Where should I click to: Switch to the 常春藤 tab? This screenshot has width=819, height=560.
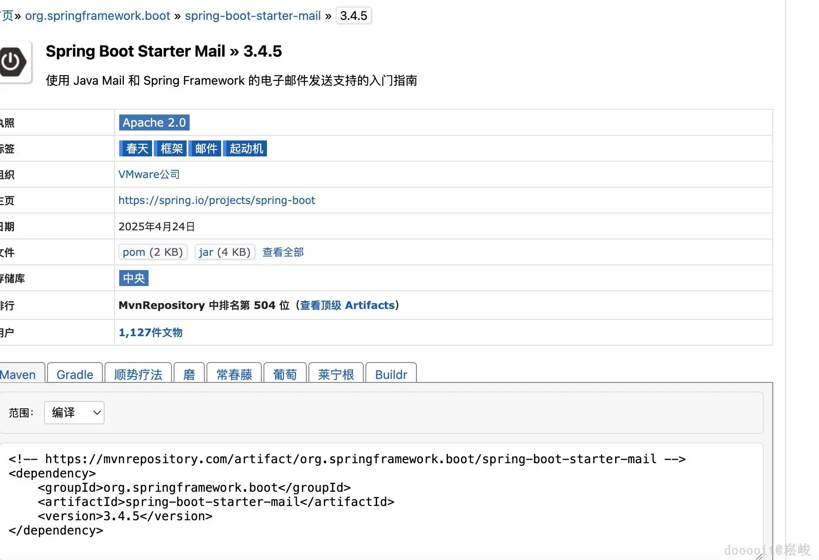tap(234, 374)
